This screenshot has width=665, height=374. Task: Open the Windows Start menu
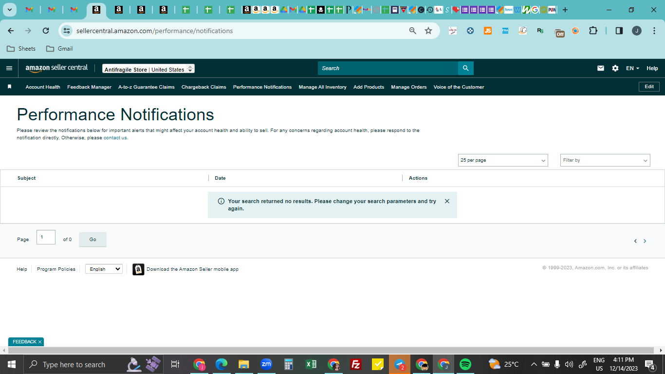coord(11,364)
